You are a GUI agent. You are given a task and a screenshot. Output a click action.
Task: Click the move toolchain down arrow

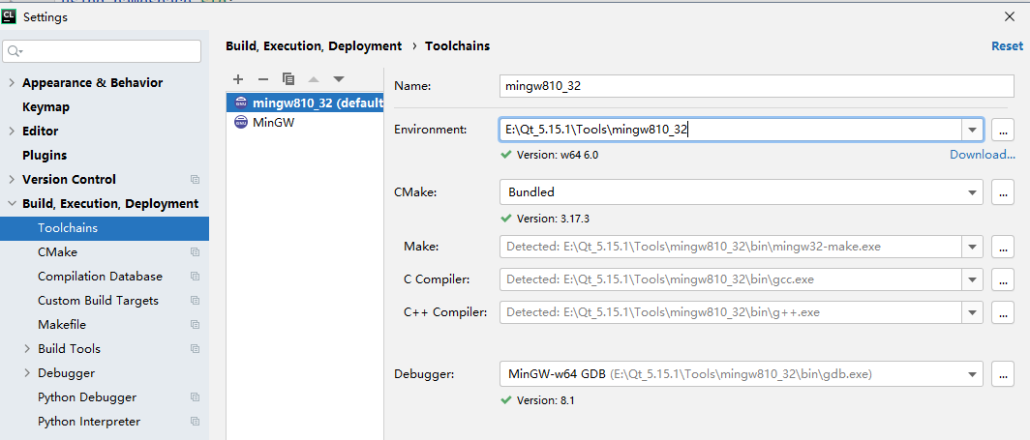click(339, 79)
